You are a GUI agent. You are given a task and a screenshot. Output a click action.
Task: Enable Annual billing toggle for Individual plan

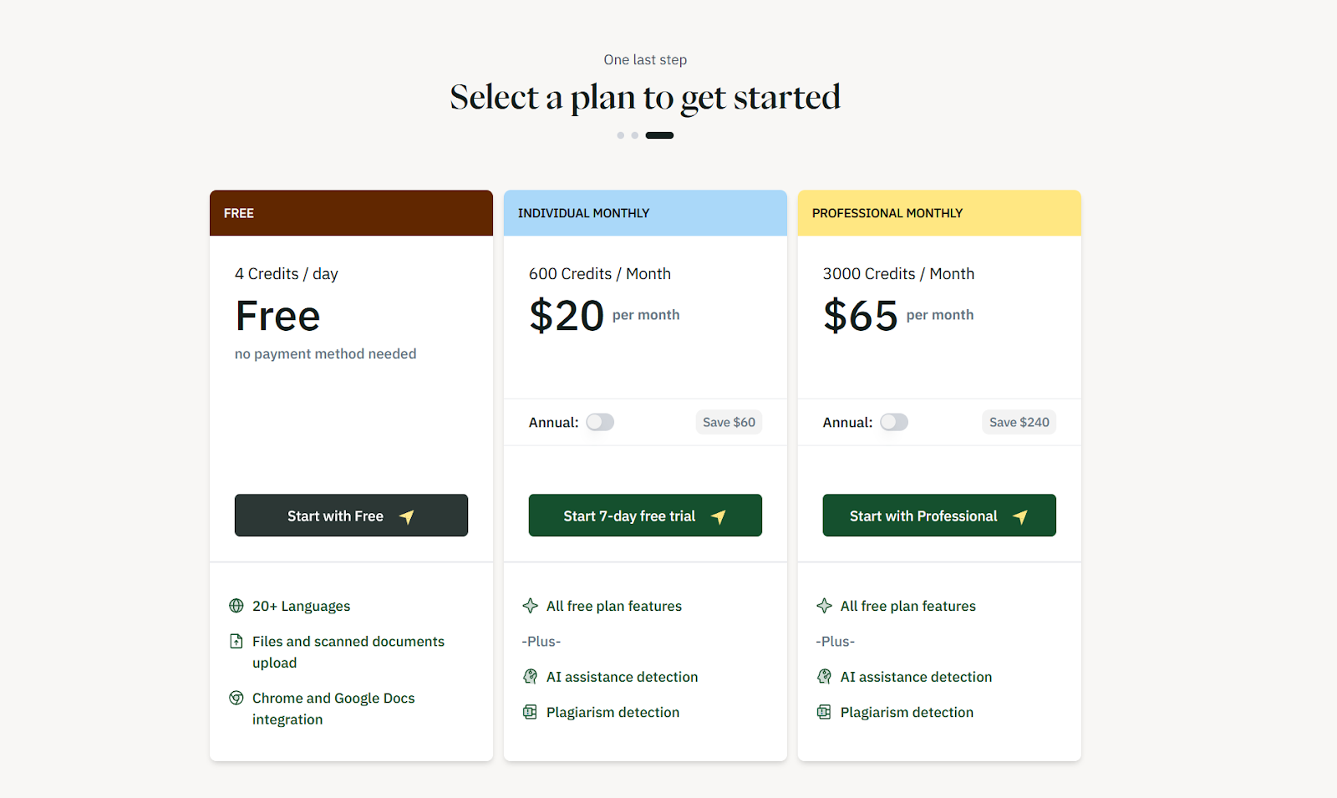[600, 422]
